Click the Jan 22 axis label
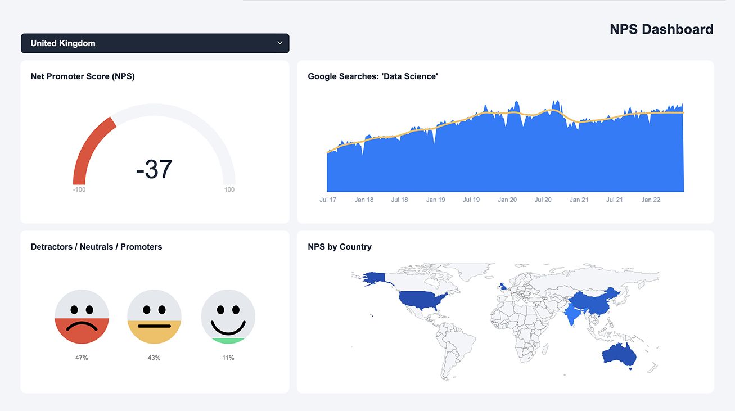This screenshot has height=411, width=735. (651, 200)
